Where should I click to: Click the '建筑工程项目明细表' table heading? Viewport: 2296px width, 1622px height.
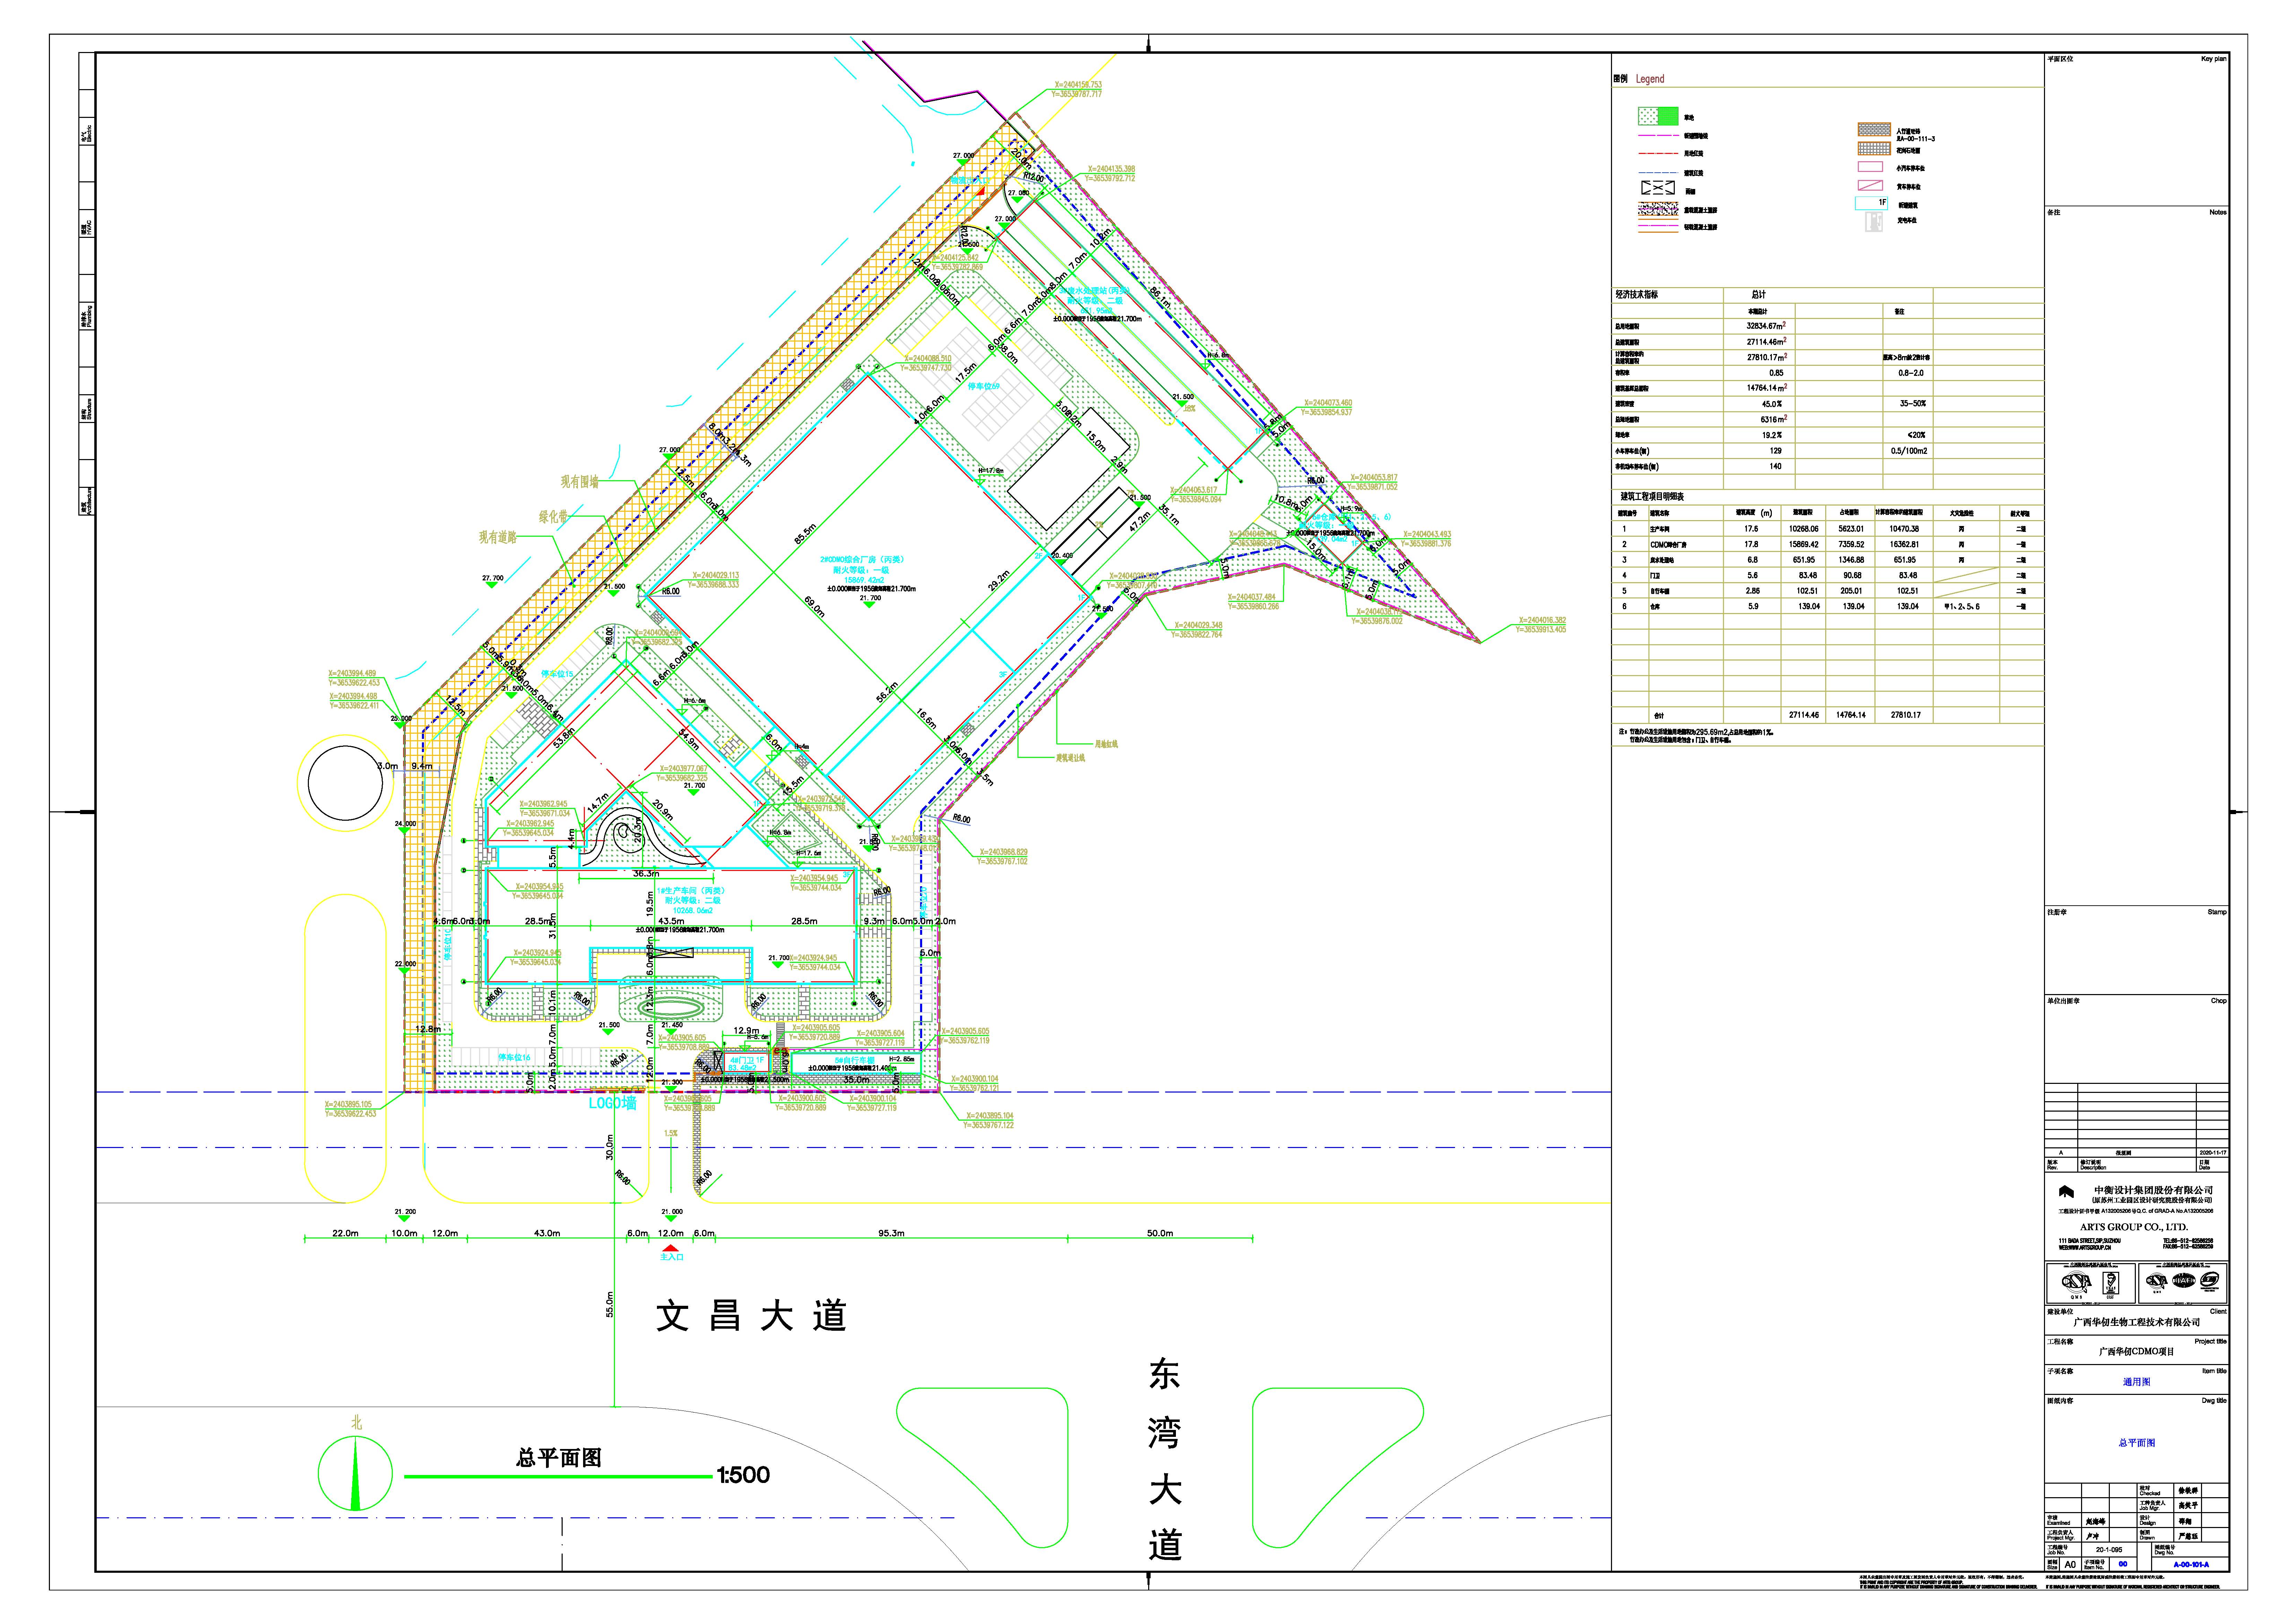[x=1652, y=497]
